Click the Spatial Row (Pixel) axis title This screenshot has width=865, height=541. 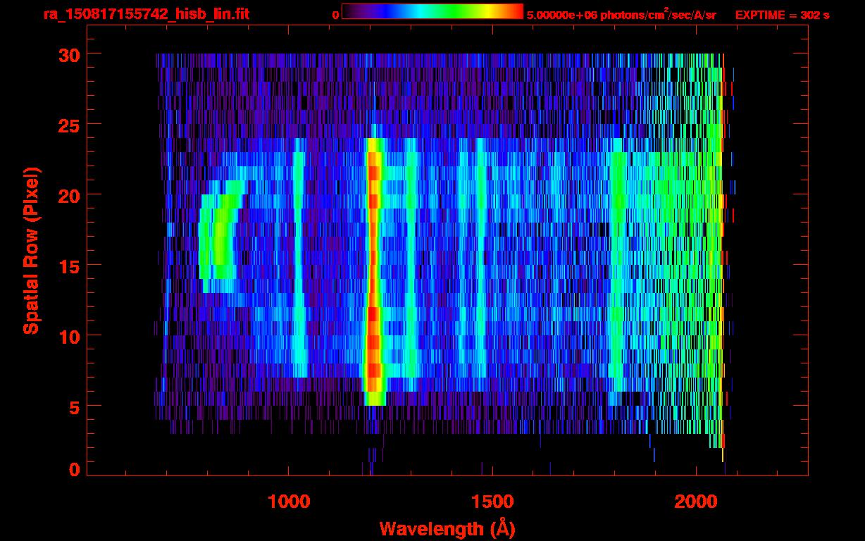point(31,251)
